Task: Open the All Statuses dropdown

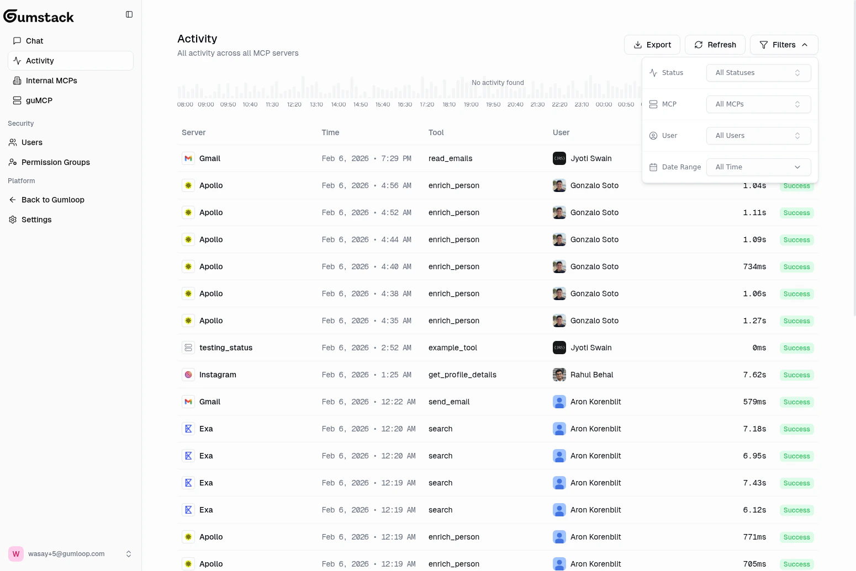Action: pos(758,72)
